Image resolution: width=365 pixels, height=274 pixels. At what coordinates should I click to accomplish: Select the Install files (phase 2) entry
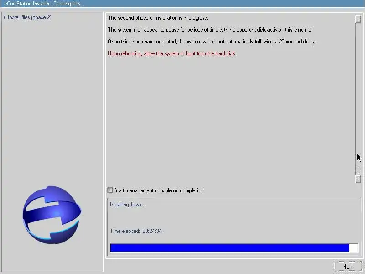(x=29, y=17)
